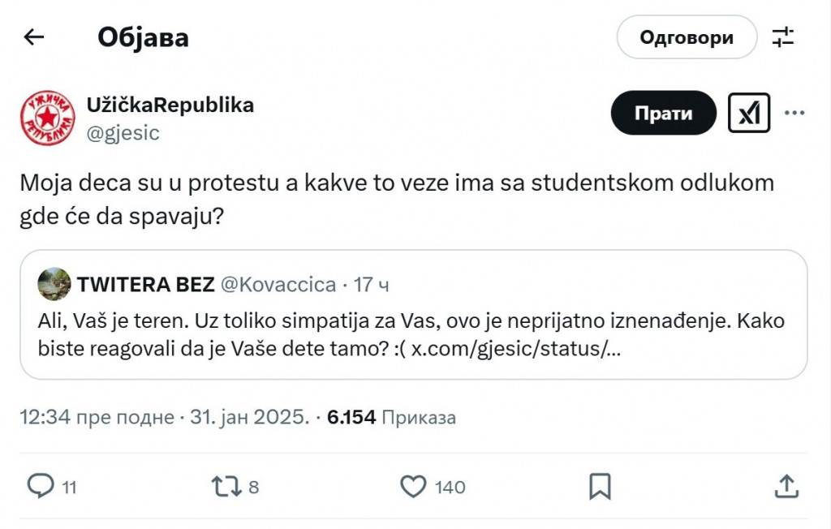Toggle bookmark state of the post

(599, 487)
